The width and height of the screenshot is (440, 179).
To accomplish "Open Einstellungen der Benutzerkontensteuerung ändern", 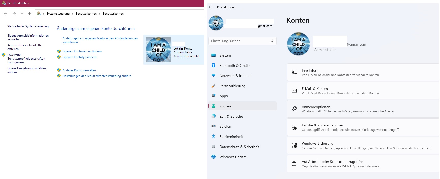I will coord(97,76).
